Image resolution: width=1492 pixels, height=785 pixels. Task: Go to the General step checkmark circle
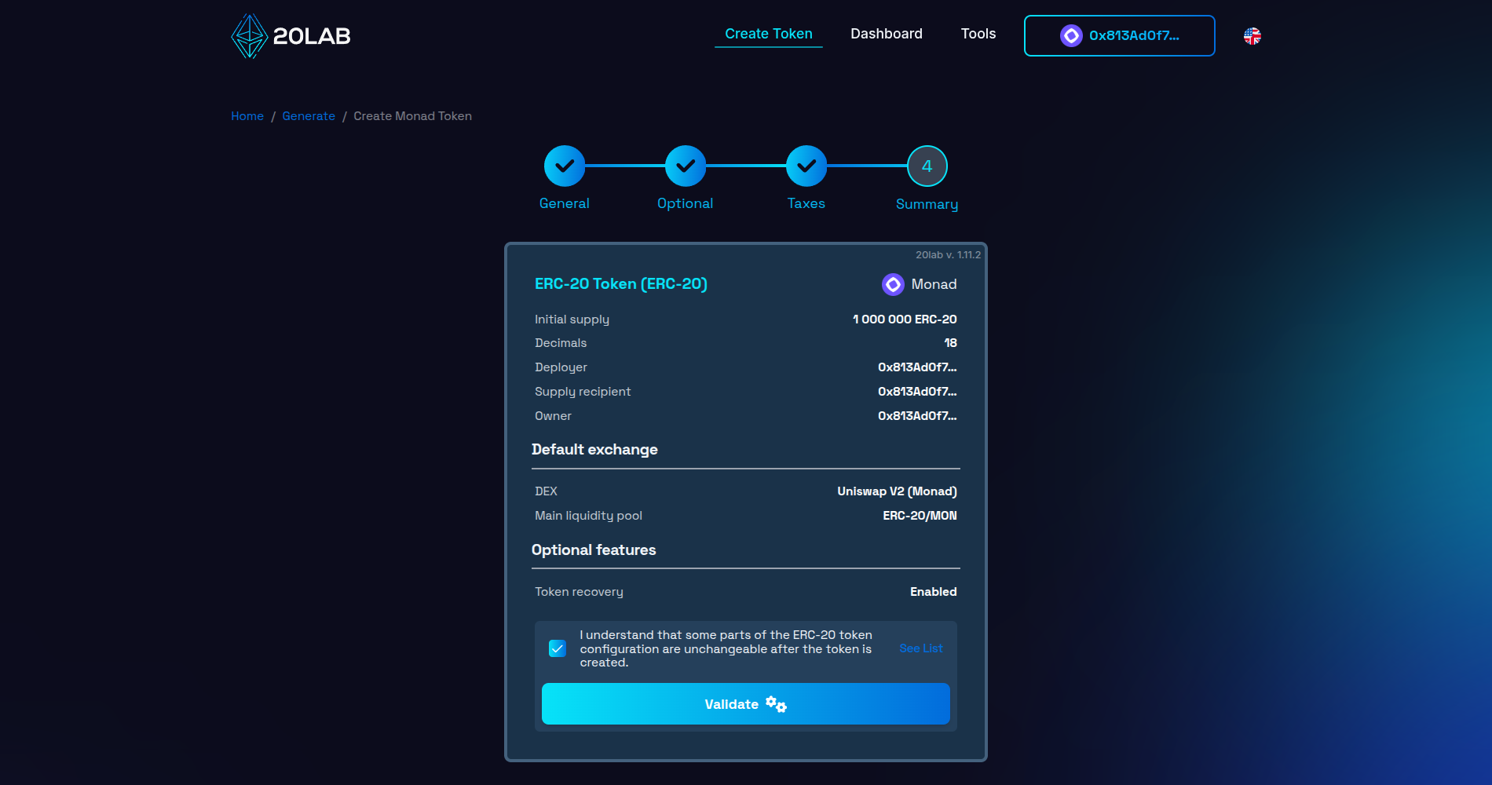click(x=565, y=166)
